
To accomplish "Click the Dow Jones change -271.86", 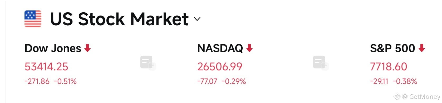I will pyautogui.click(x=37, y=82).
